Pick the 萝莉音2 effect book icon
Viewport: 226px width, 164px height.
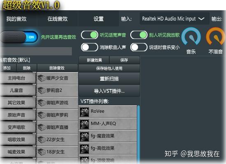tap(42, 91)
